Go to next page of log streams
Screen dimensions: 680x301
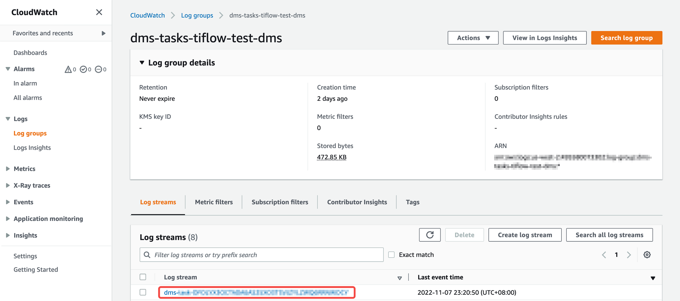point(629,255)
